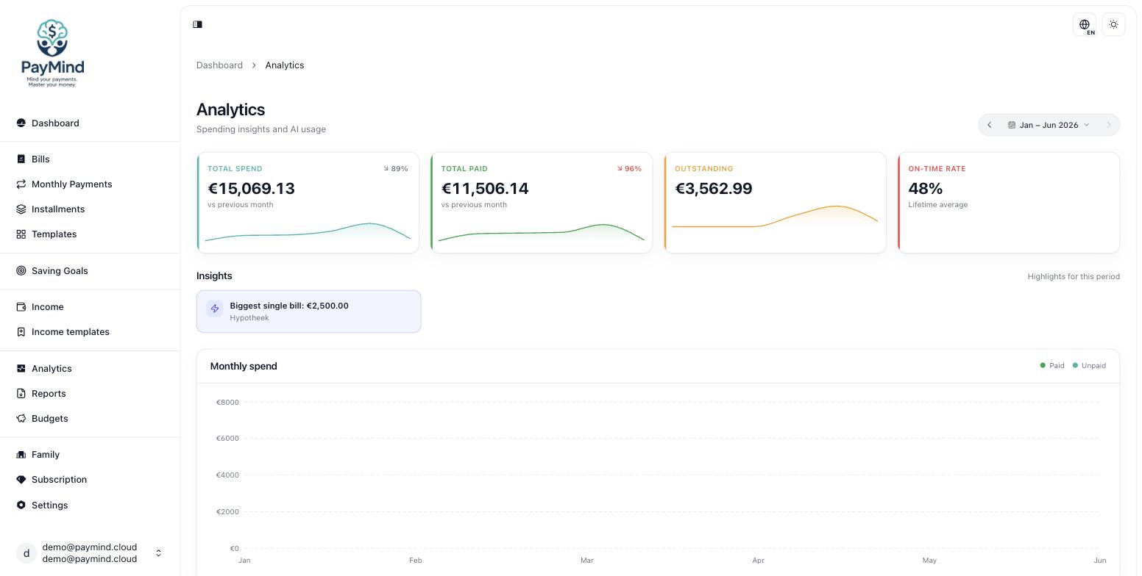Image resolution: width=1142 pixels, height=576 pixels.
Task: Click the Mar axis label
Action: coord(586,560)
